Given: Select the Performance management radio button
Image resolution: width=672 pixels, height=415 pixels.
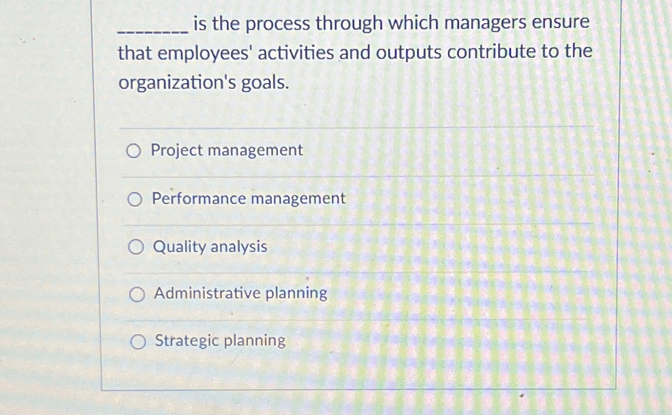Looking at the screenshot, I should pos(135,199).
